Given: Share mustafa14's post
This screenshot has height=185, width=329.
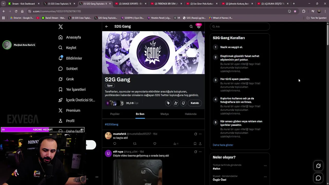Looking at the screenshot, I should pos(200,144).
